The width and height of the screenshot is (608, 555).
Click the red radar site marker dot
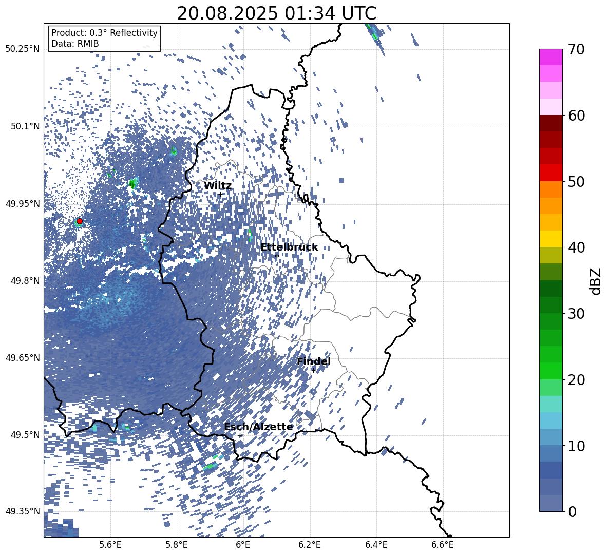80,221
